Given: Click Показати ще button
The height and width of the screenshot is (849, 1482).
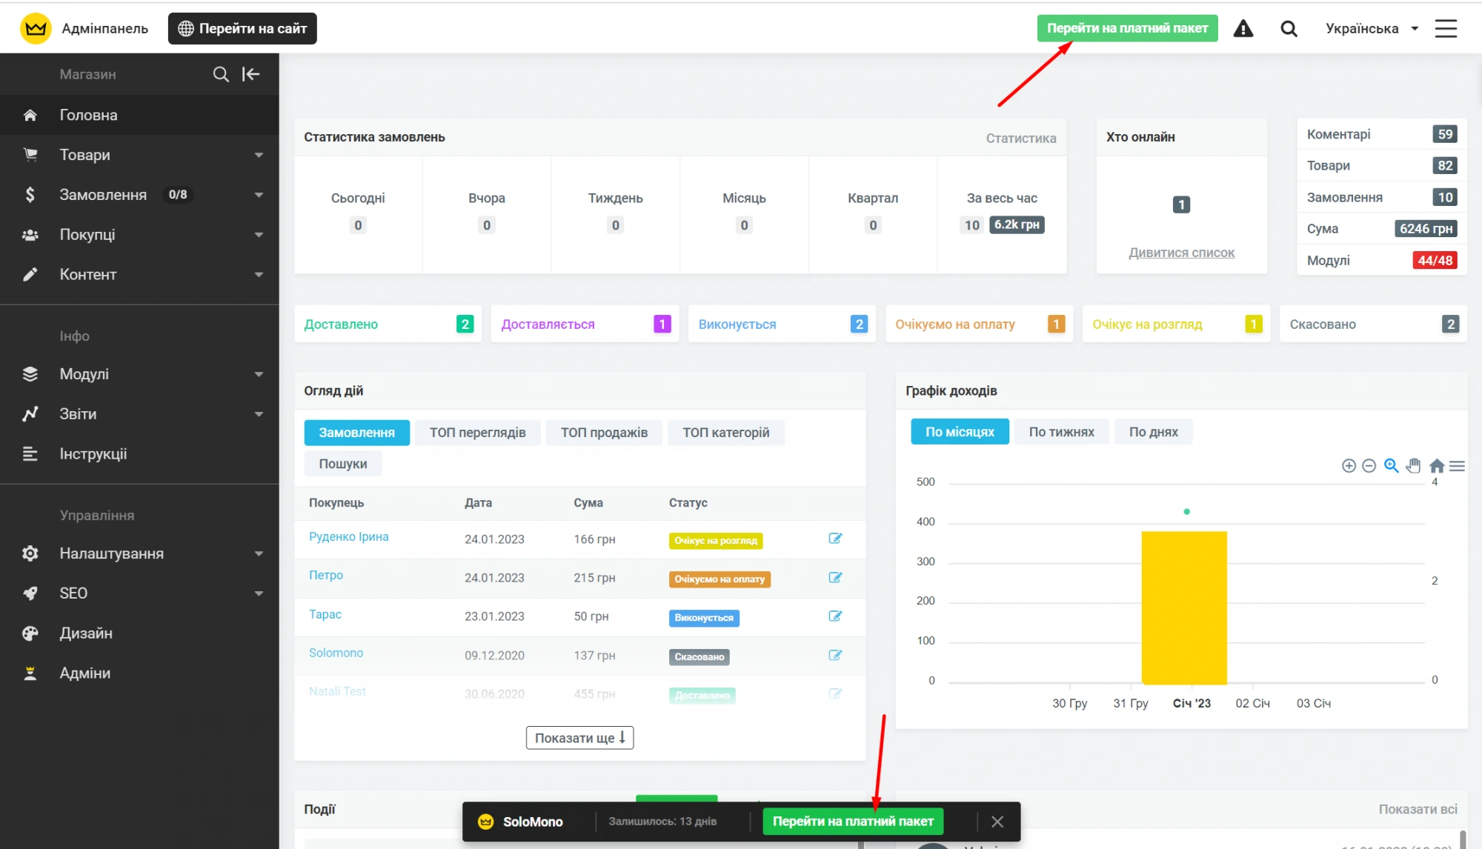Looking at the screenshot, I should tap(579, 738).
